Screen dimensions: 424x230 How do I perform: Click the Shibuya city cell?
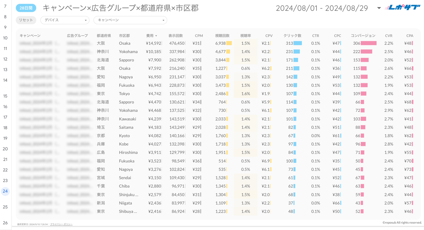coord(128,212)
